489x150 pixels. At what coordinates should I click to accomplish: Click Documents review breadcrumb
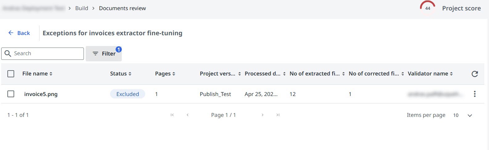tap(122, 8)
